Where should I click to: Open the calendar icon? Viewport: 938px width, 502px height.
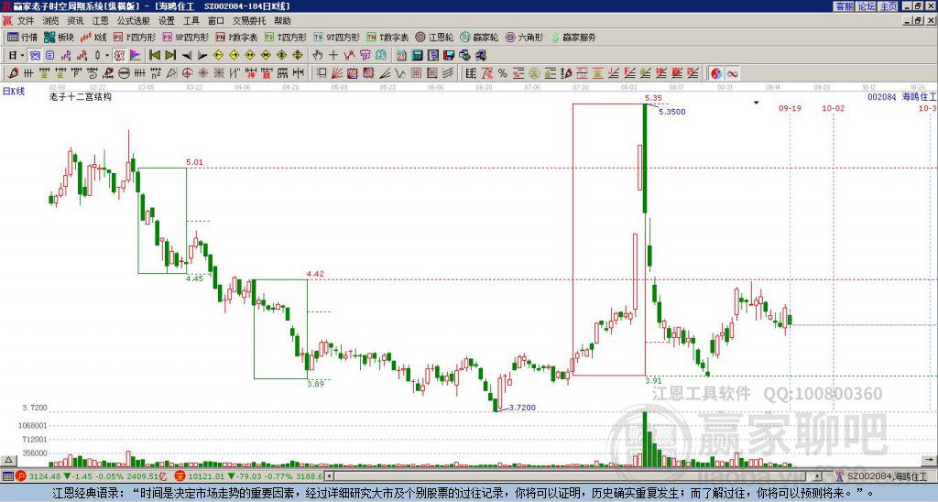point(401,56)
